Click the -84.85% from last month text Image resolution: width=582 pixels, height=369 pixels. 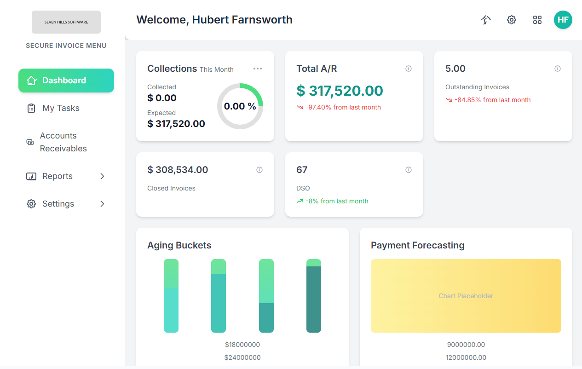(x=493, y=100)
